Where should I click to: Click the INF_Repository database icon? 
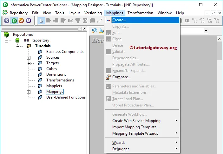pyautogui.click(x=17, y=40)
